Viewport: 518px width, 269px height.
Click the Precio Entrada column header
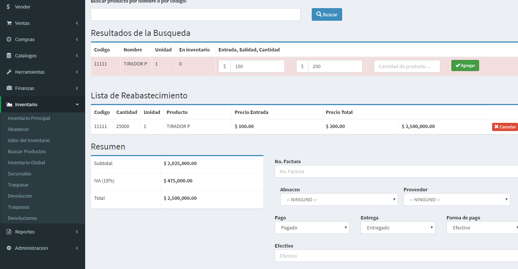[251, 112]
